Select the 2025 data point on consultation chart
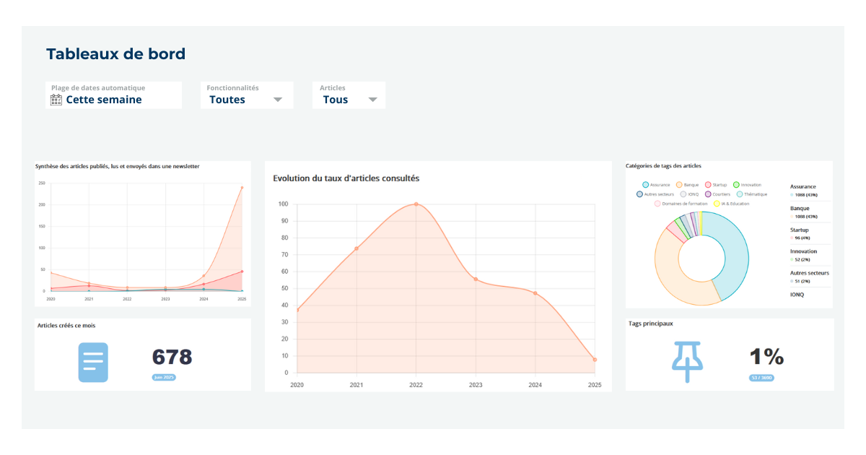This screenshot has width=866, height=455. (x=595, y=360)
